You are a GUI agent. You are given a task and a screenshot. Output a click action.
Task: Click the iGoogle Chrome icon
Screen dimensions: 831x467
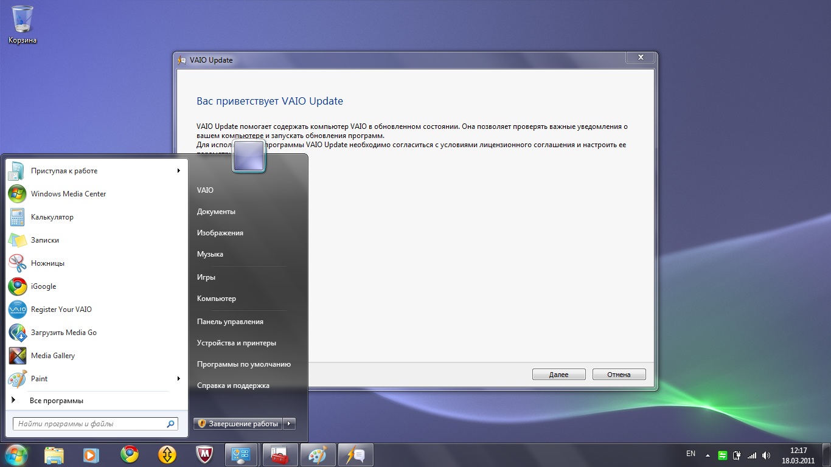[x=17, y=286]
